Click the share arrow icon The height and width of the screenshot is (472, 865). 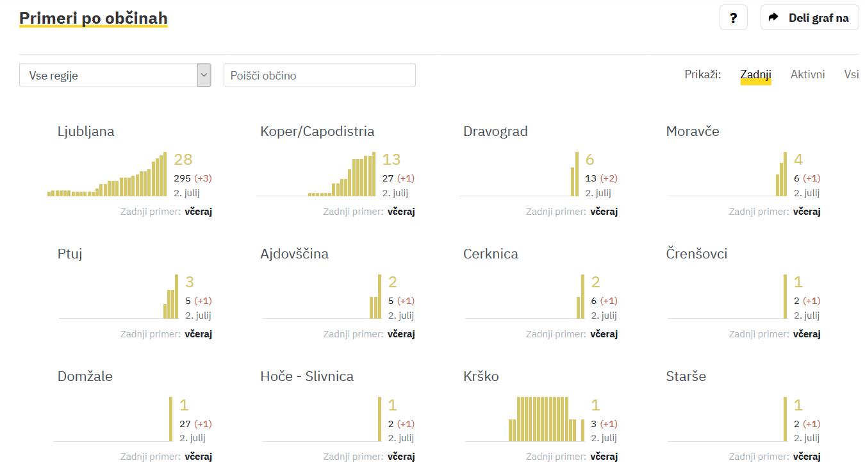pos(773,18)
